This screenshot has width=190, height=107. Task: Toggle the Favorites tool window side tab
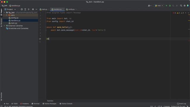[1, 96]
